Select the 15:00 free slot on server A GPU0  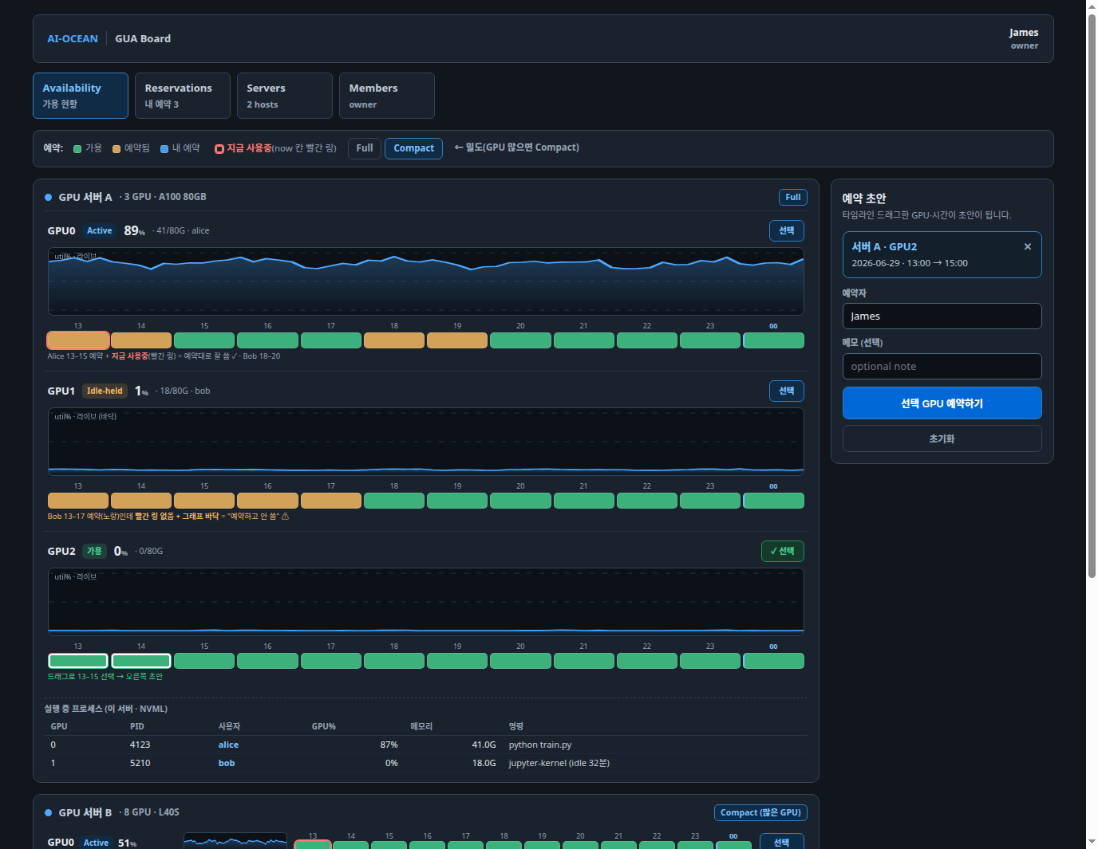204,340
